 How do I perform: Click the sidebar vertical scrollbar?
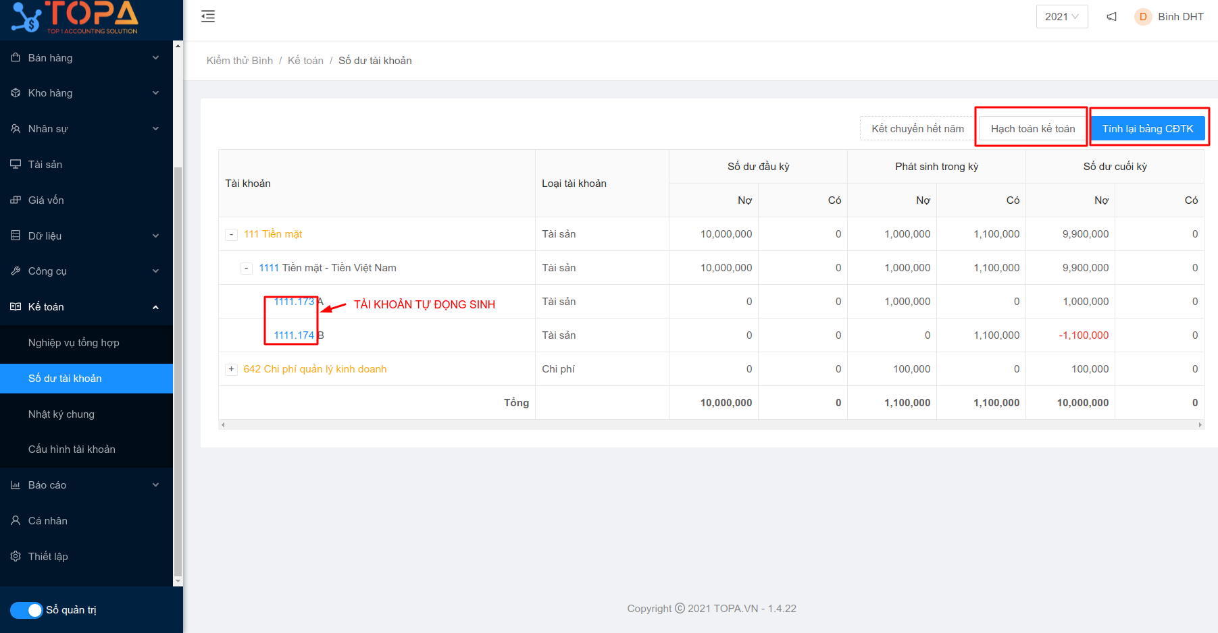[178, 371]
